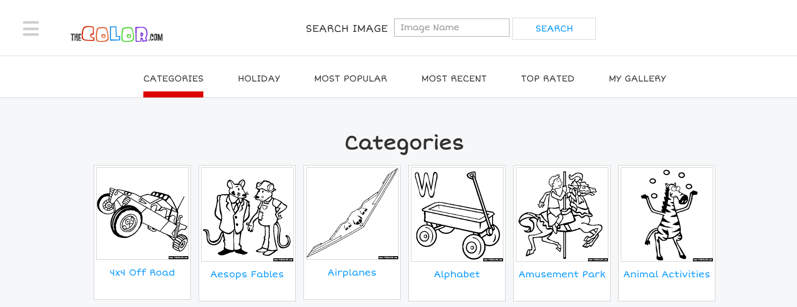Open the hamburger menu

(x=31, y=28)
